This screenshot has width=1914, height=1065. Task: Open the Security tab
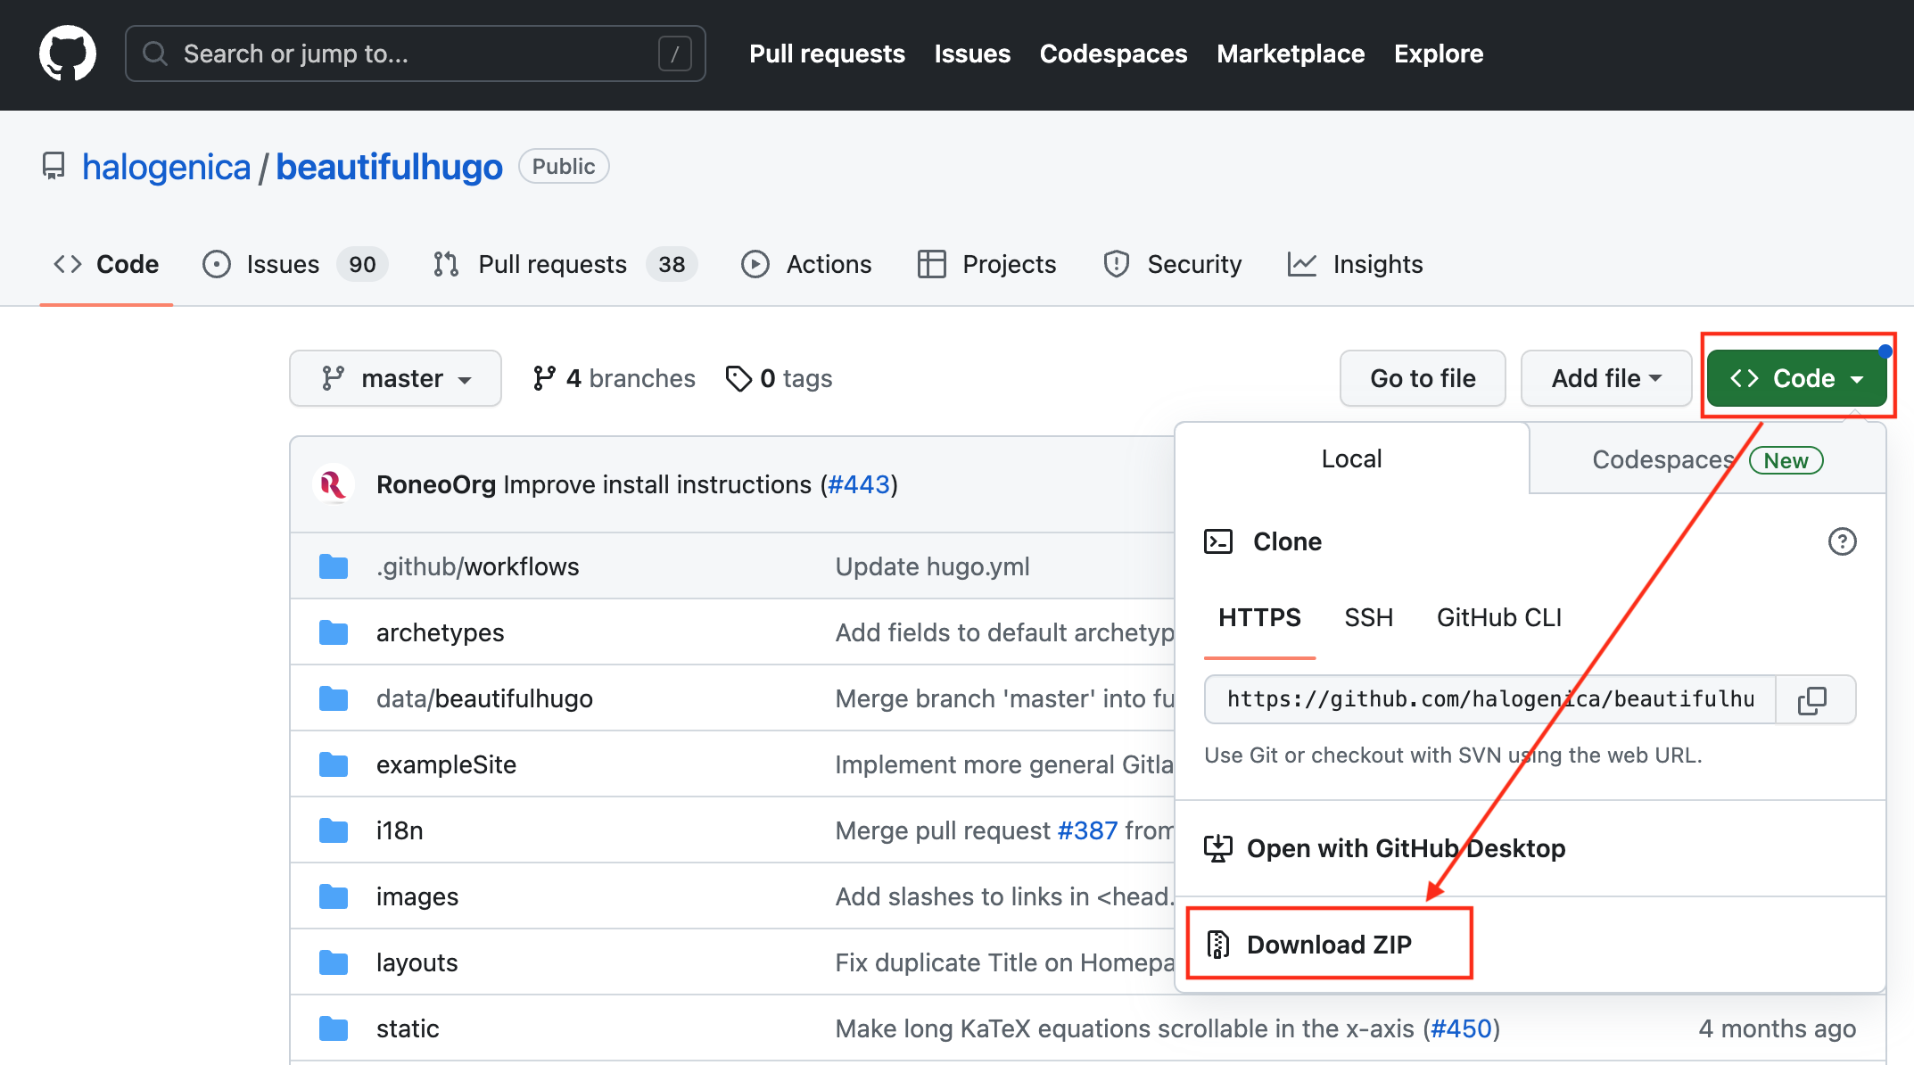click(x=1172, y=264)
